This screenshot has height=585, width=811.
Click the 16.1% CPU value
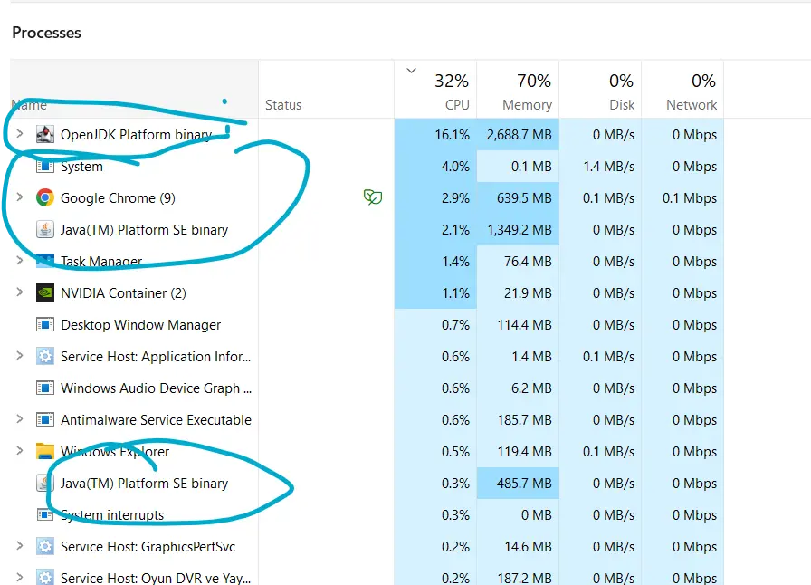pos(452,135)
